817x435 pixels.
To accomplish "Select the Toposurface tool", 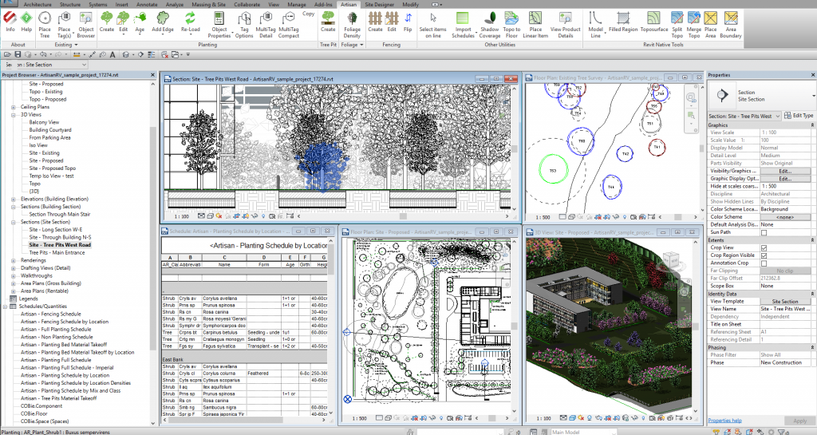I will point(654,22).
